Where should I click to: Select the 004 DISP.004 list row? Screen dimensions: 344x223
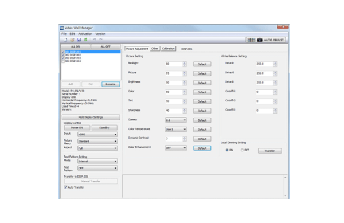pyautogui.click(x=91, y=61)
